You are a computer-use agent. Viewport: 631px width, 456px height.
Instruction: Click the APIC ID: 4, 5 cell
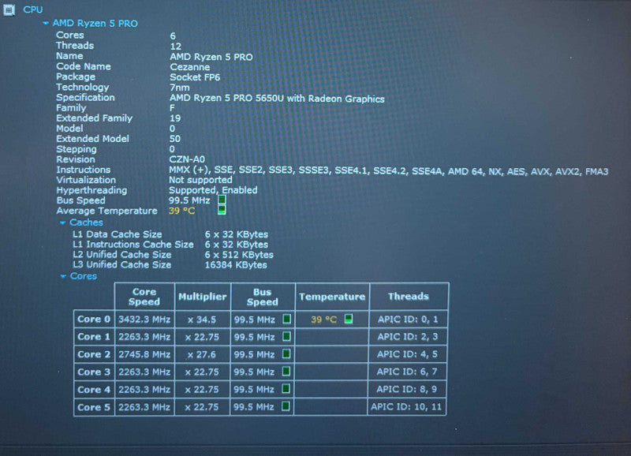point(407,354)
